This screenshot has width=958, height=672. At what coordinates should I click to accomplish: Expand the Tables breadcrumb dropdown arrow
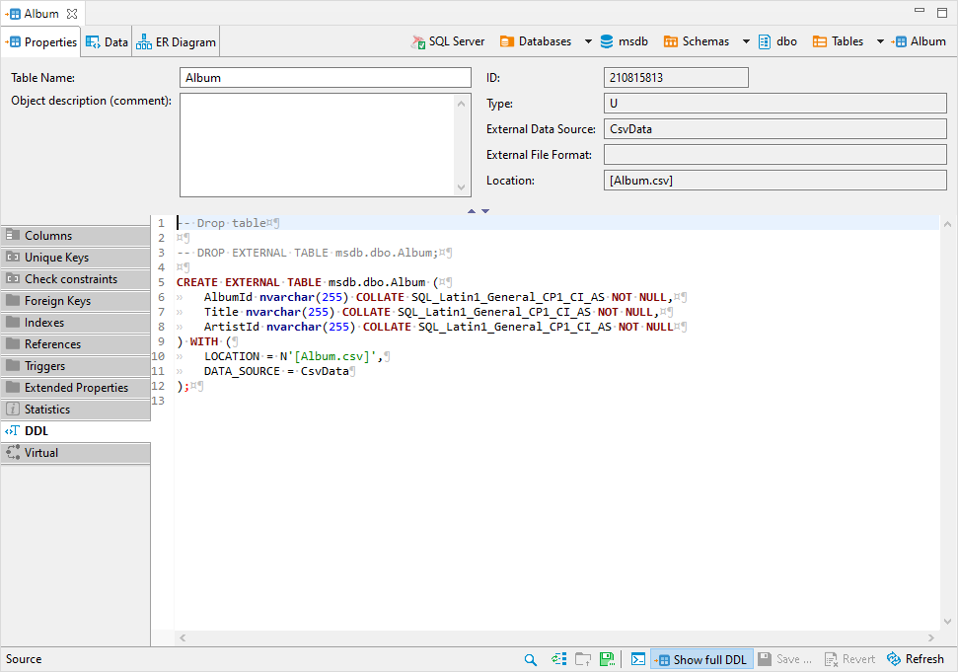pos(880,41)
